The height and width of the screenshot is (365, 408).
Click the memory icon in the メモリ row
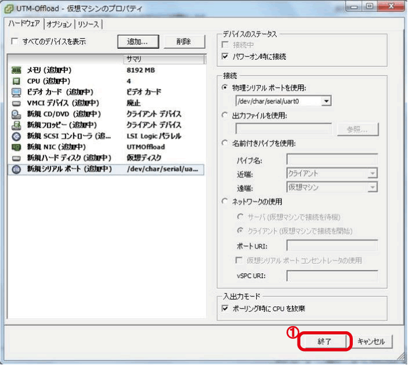click(16, 70)
